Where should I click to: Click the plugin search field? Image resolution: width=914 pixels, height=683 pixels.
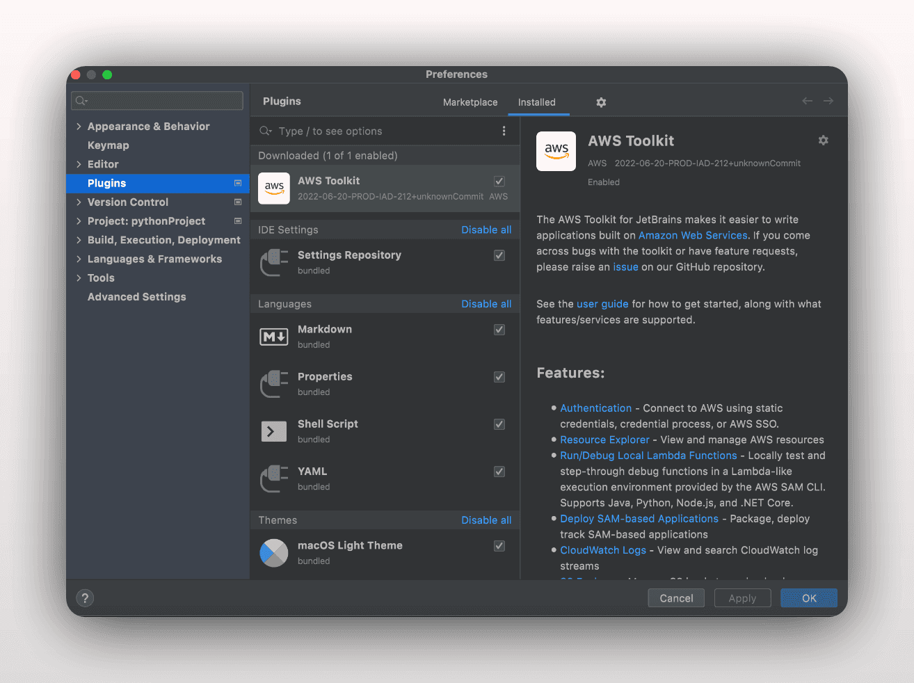(383, 131)
